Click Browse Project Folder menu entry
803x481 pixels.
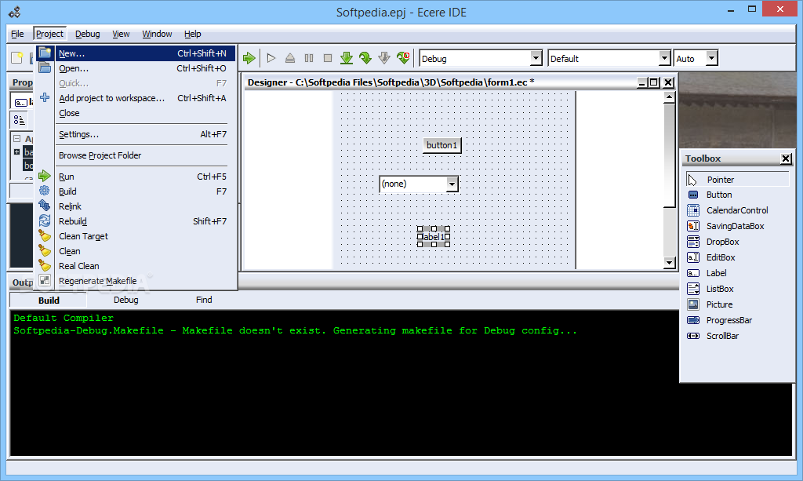pos(136,155)
